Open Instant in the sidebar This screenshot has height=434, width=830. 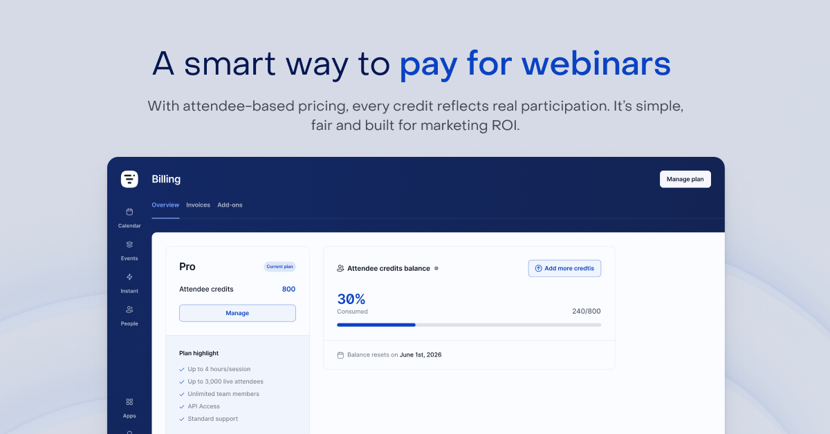pyautogui.click(x=129, y=283)
